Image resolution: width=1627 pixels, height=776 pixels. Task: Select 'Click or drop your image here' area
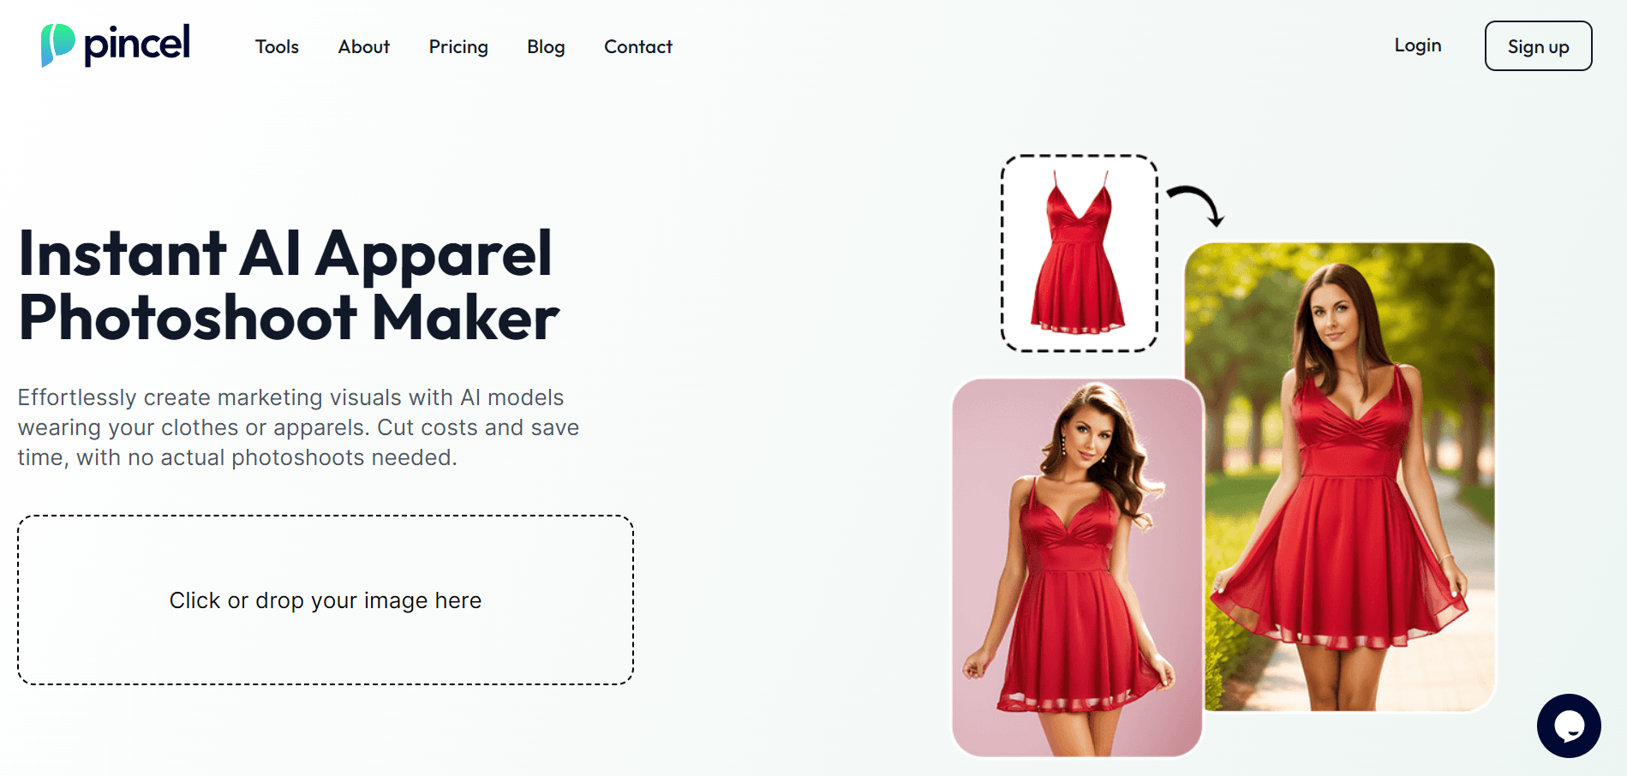(325, 600)
